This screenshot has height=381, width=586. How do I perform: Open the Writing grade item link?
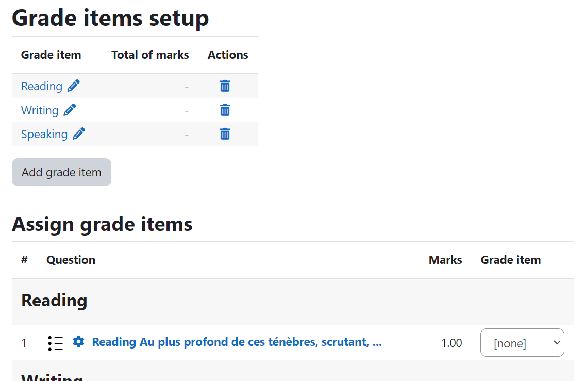click(40, 111)
